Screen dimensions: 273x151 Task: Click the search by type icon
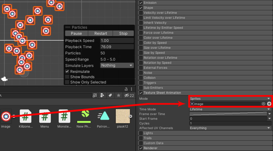(x=102, y=95)
